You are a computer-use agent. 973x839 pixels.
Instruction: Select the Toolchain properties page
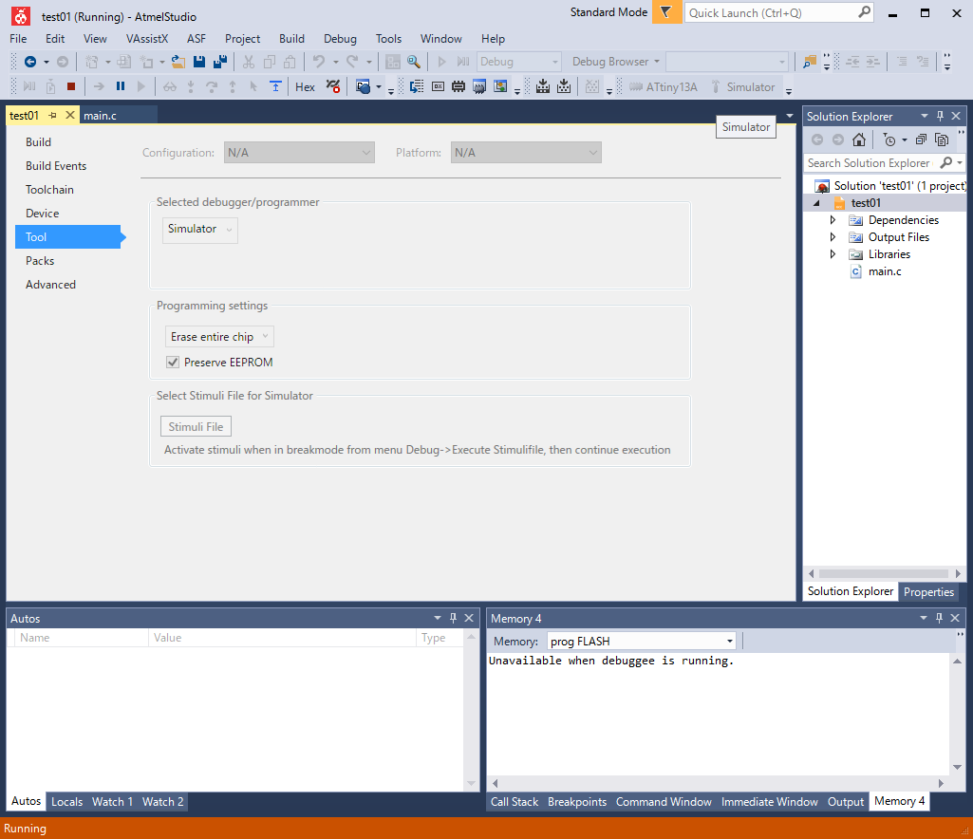(49, 189)
